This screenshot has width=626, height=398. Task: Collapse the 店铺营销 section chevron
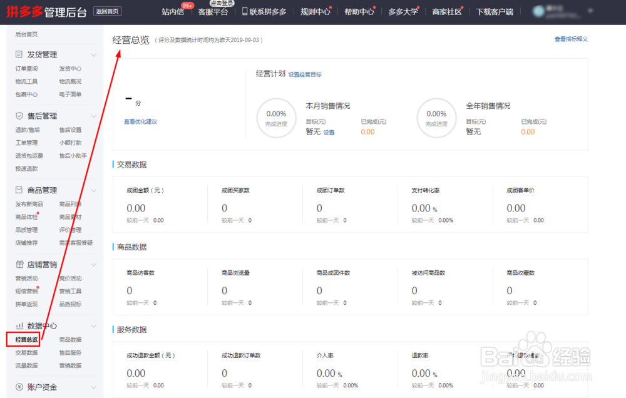pos(93,265)
